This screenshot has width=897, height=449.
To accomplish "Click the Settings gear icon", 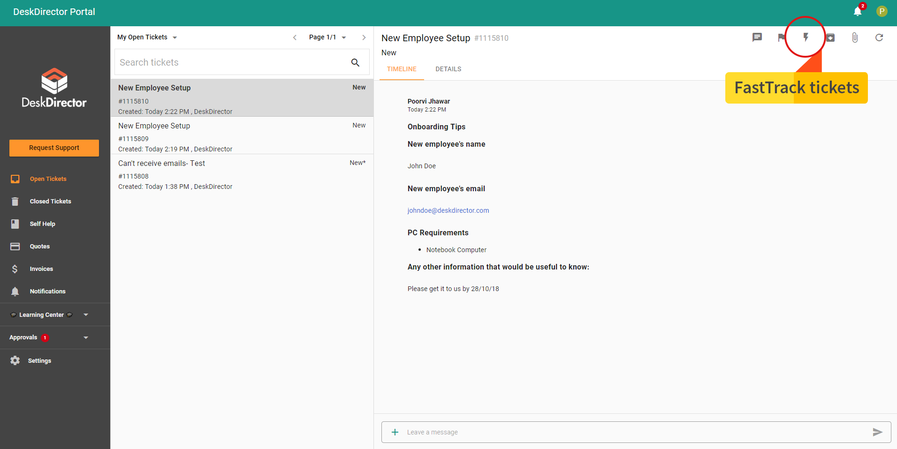I will click(15, 360).
